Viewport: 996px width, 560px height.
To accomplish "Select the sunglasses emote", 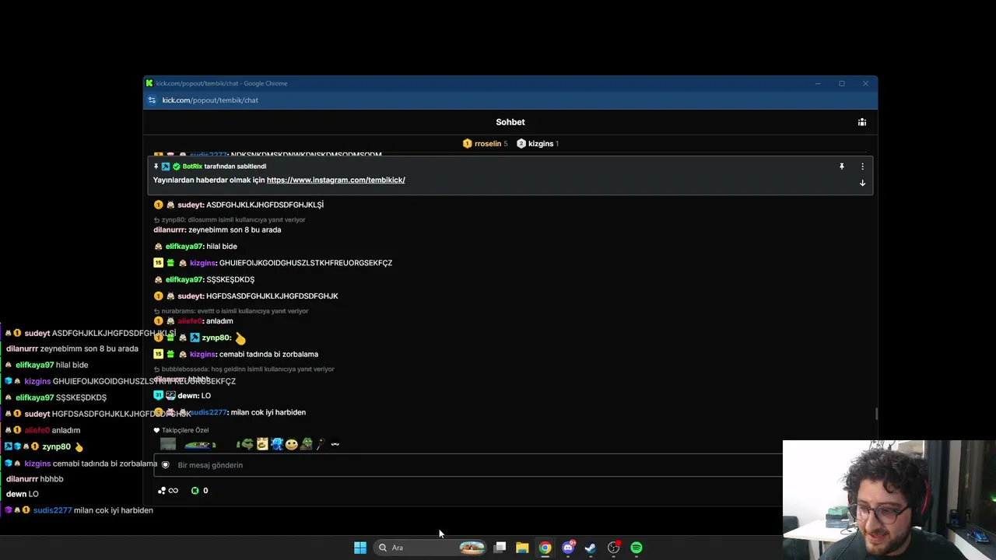I will 335,444.
